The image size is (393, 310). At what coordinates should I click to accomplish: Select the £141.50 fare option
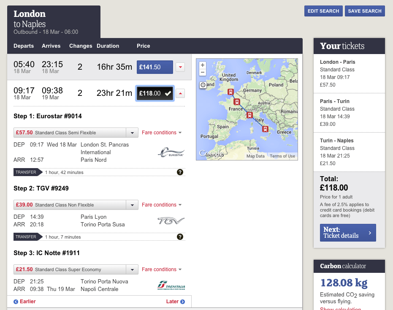click(x=154, y=67)
